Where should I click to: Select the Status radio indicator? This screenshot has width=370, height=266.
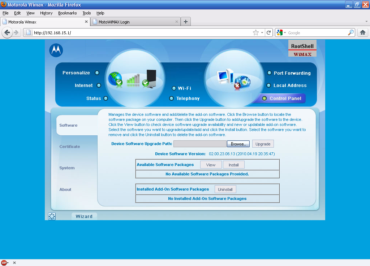(x=106, y=98)
